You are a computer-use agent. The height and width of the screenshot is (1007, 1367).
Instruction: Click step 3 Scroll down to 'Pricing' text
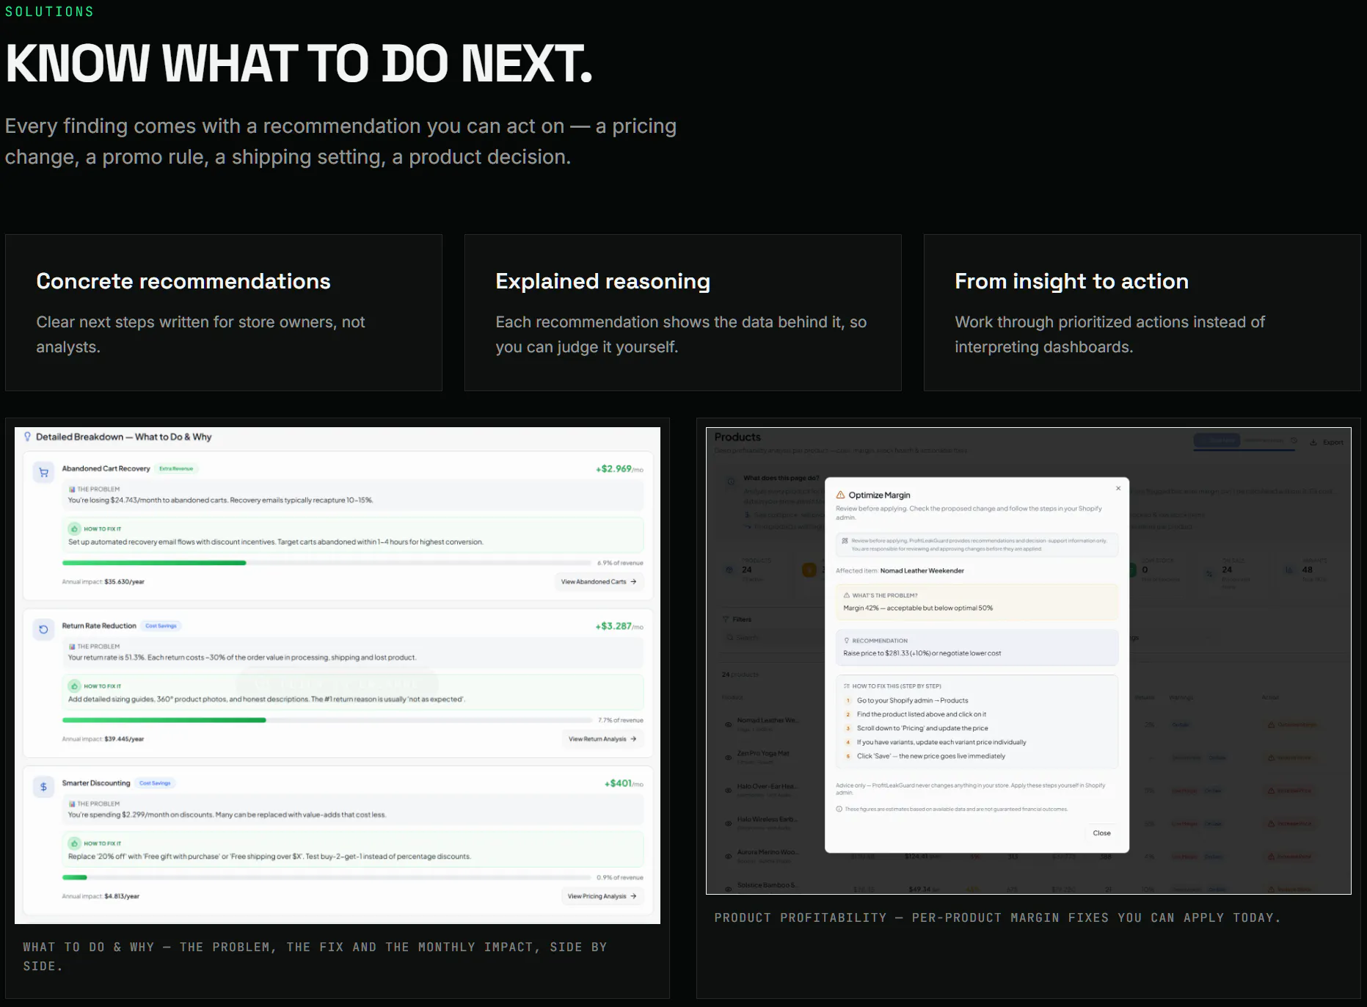(x=922, y=728)
